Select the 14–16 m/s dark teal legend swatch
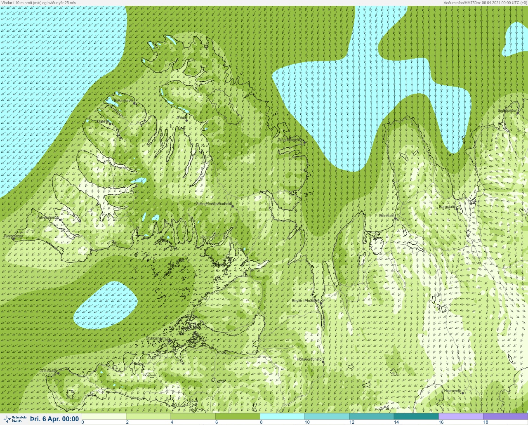The height and width of the screenshot is (425, 528). point(416,416)
